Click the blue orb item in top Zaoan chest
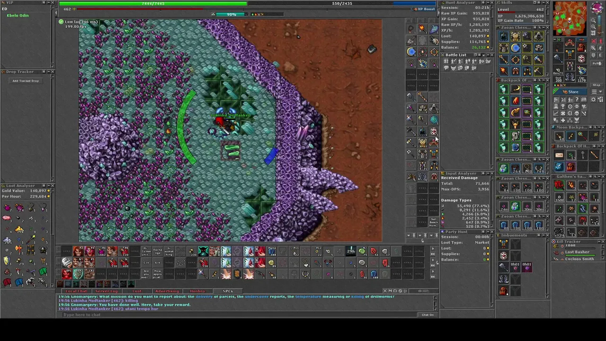The image size is (606, 341). (x=516, y=47)
